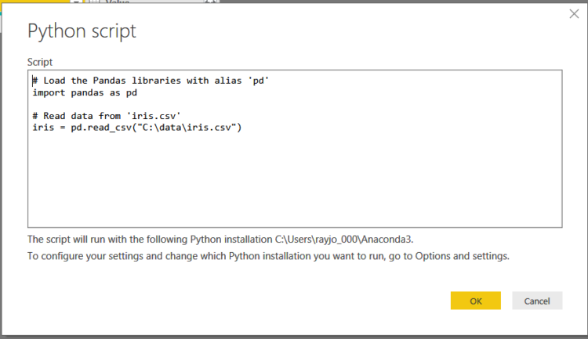Cancel the Python script dialog
The image size is (588, 339).
pos(537,301)
